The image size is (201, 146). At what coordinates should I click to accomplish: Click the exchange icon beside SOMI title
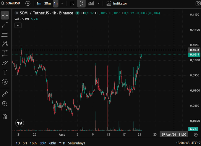click(17, 13)
